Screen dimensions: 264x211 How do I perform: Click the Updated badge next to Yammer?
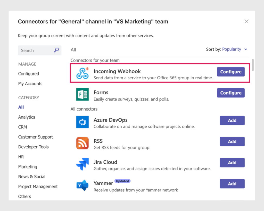[122, 181]
